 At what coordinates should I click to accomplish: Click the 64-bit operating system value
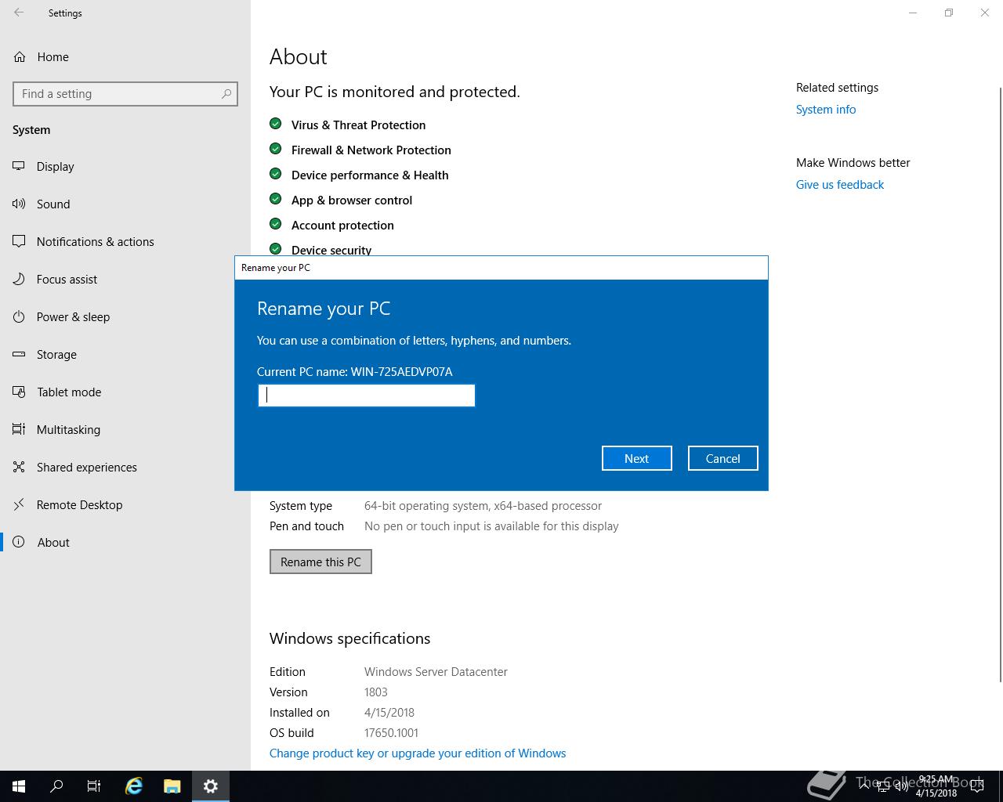click(483, 506)
